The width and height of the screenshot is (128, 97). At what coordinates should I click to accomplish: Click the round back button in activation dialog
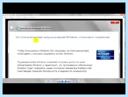tap(12, 28)
